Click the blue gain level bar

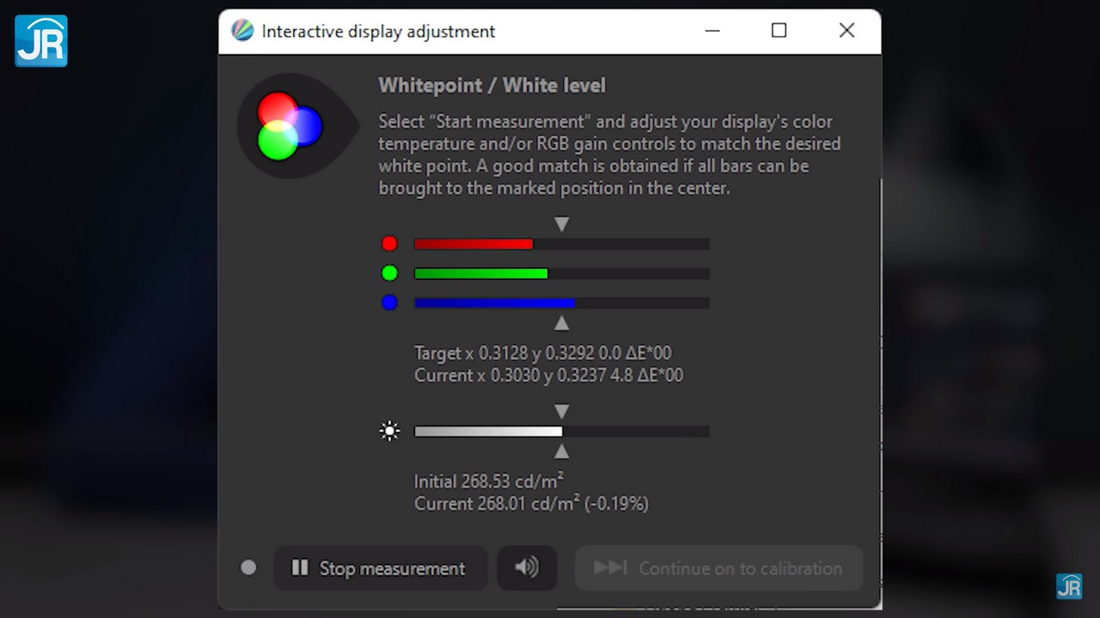[x=561, y=303]
